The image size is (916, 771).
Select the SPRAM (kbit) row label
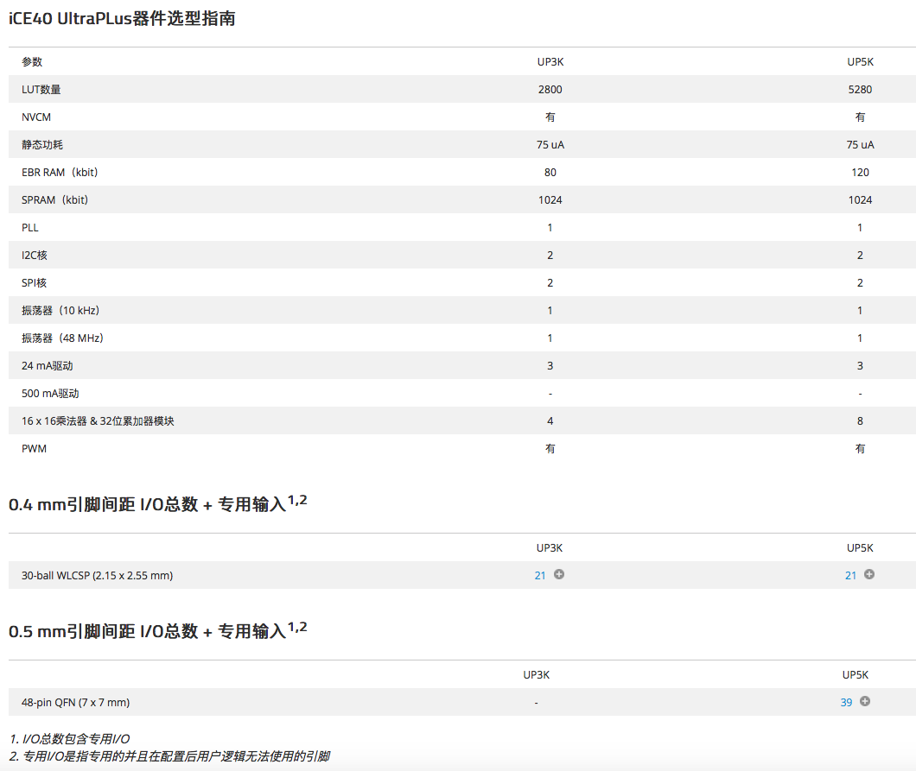tap(55, 200)
